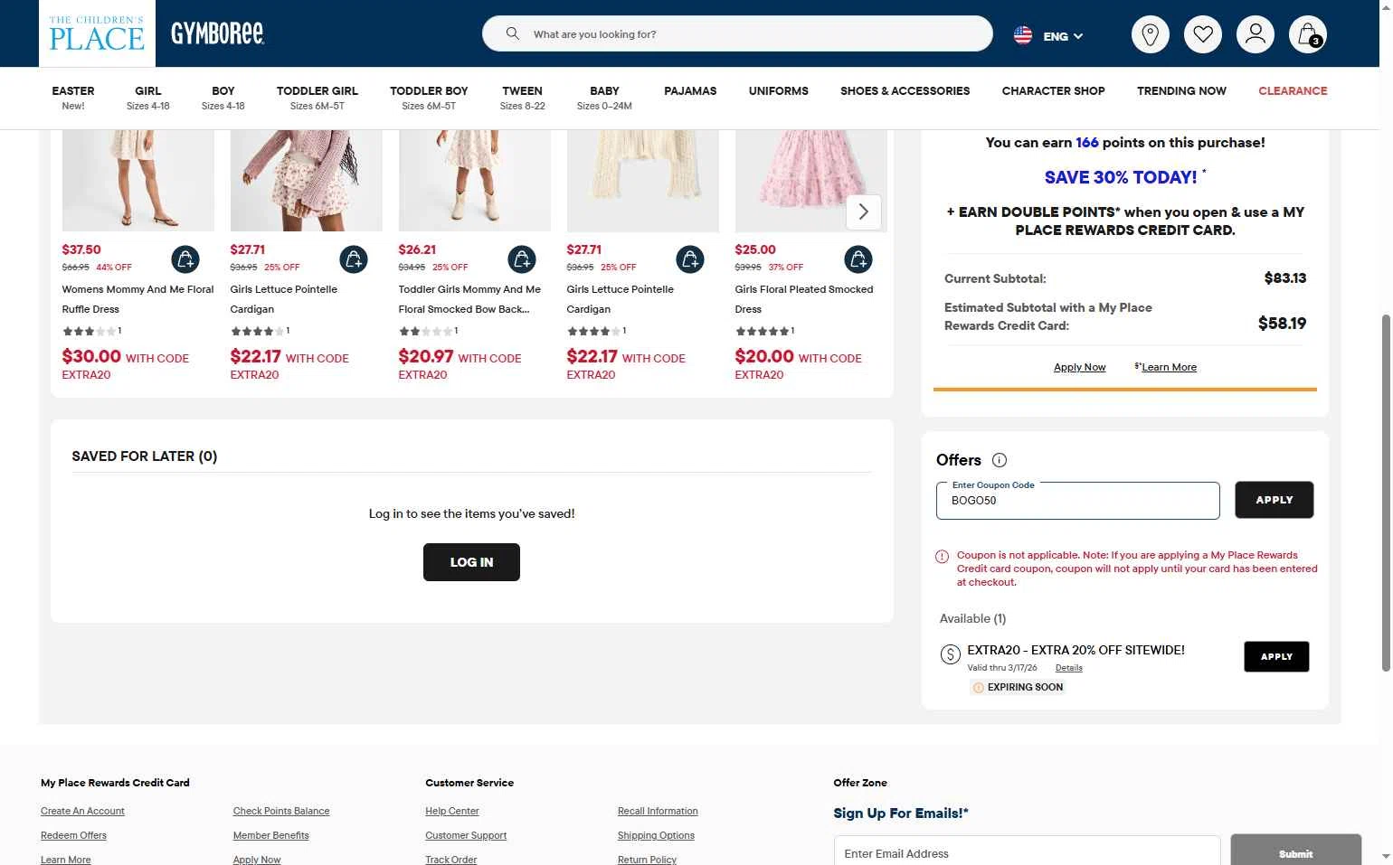Open the favorites heart icon
Screen dimensions: 1393x865
coord(1203,34)
